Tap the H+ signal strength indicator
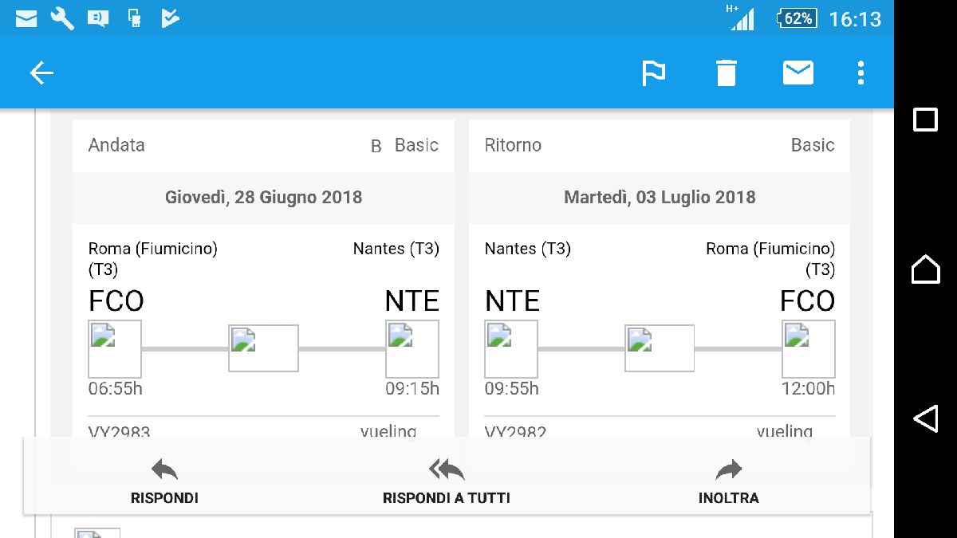This screenshot has height=538, width=957. point(741,18)
